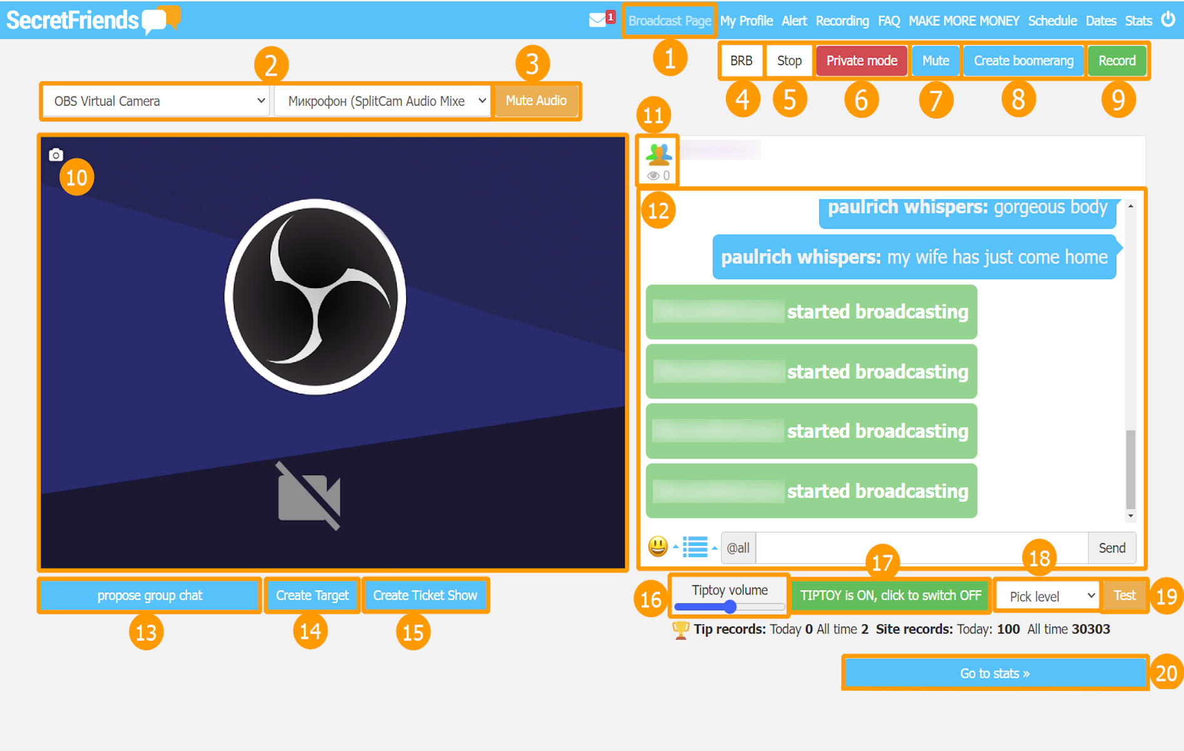Switch TIPTOY off
1184x751 pixels.
click(890, 595)
